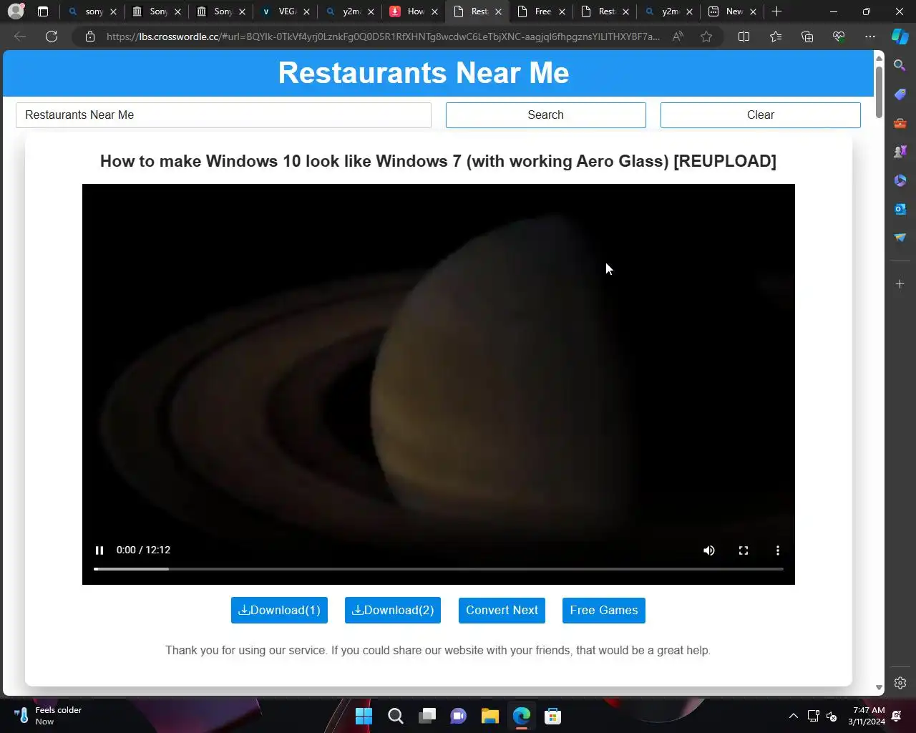Open File Explorer from taskbar

tap(490, 716)
